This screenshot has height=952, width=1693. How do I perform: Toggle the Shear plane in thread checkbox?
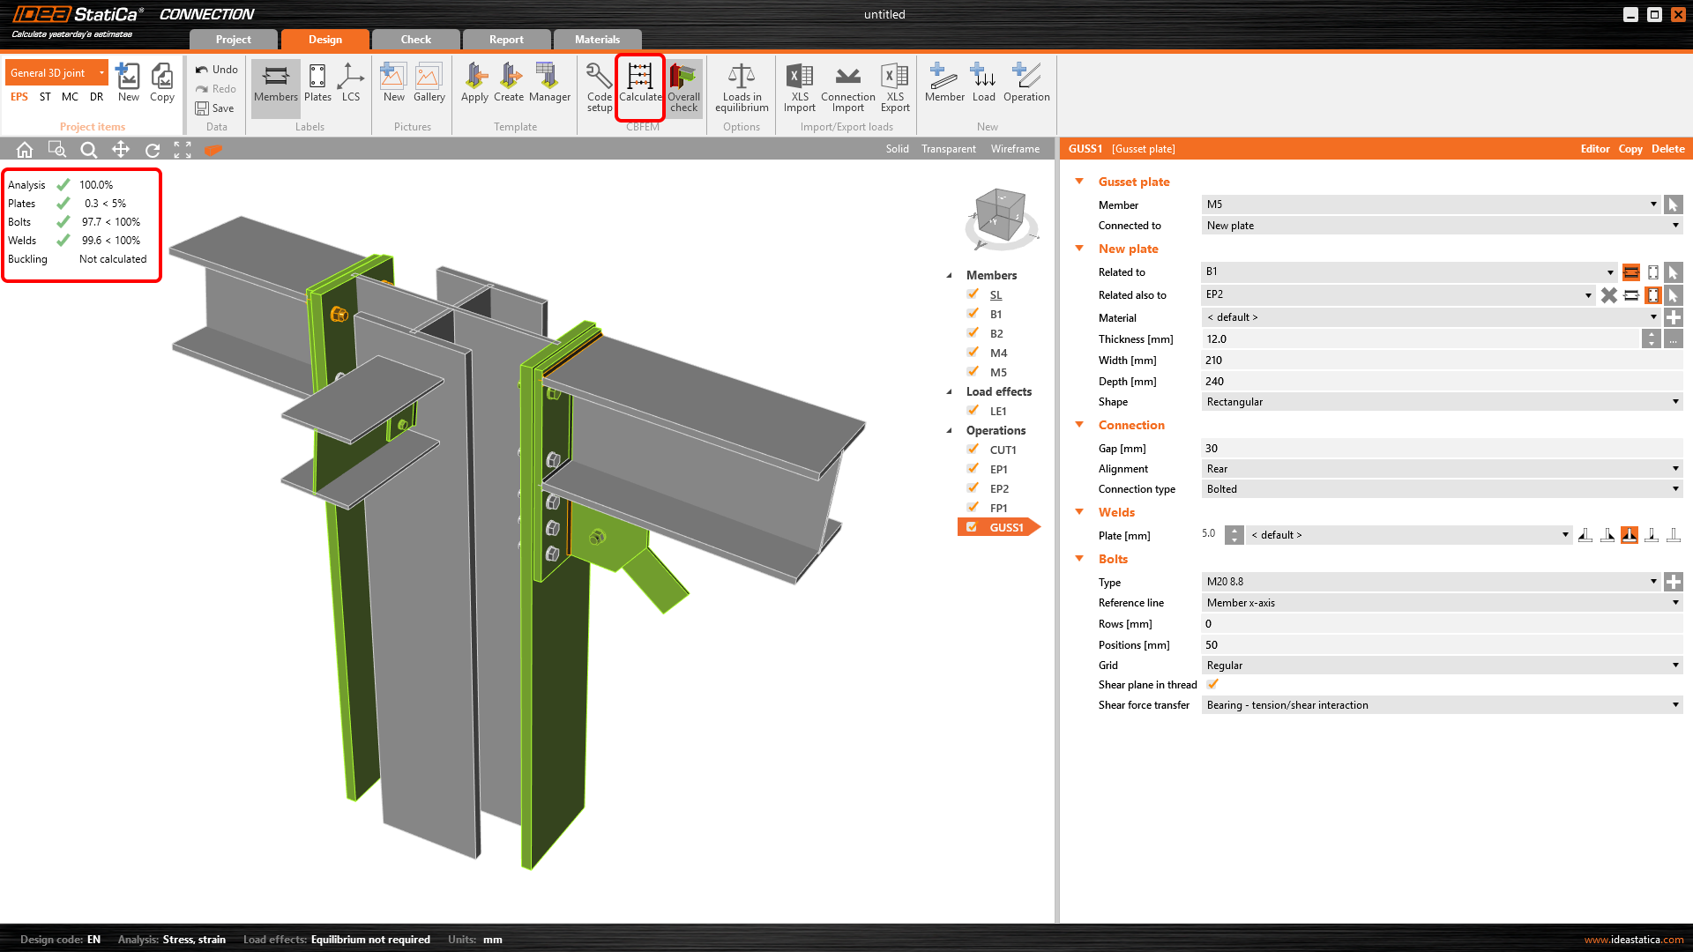[1213, 685]
